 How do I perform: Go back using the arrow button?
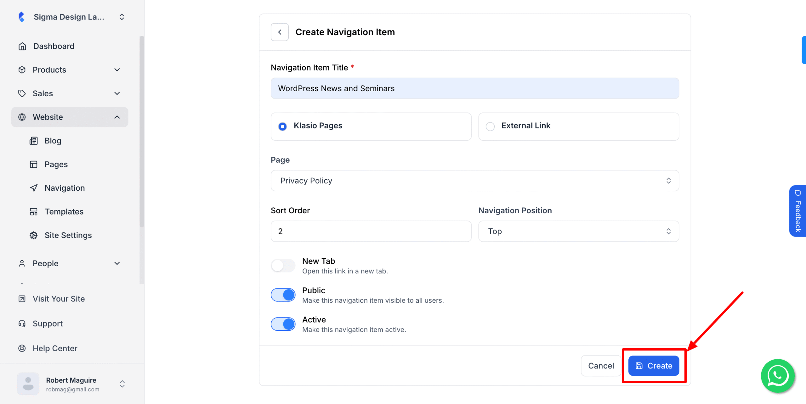pos(280,32)
